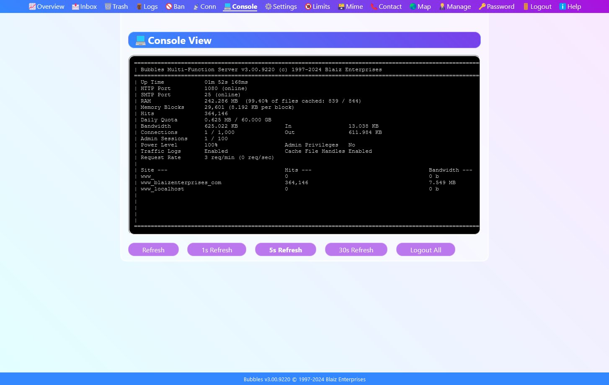The height and width of the screenshot is (385, 609).
Task: Open the Contact page
Action: coord(386,7)
